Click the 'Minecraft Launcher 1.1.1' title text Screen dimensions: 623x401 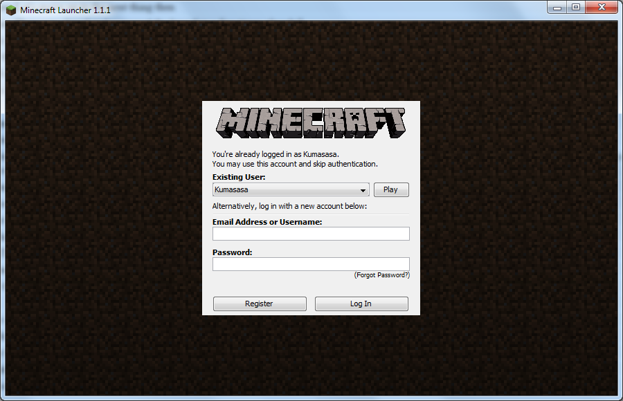(65, 10)
